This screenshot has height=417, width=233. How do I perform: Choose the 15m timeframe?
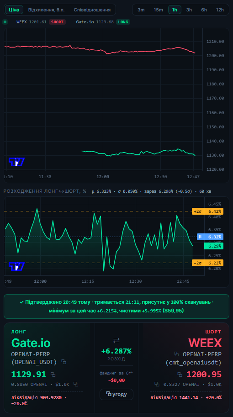point(158,10)
